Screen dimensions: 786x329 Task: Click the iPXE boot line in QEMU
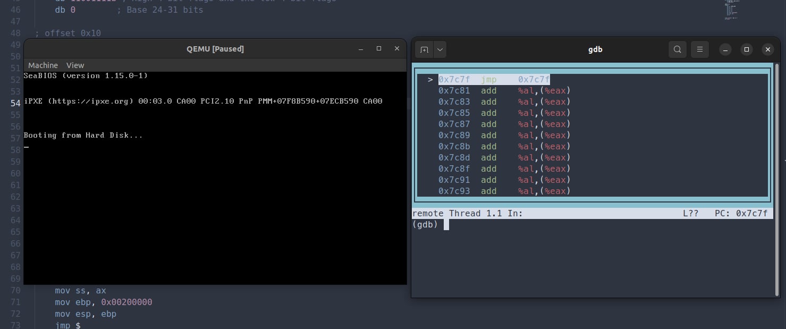coord(203,101)
